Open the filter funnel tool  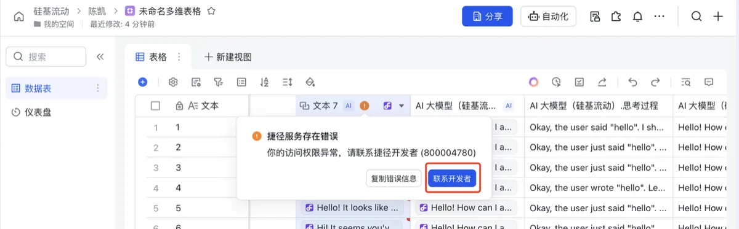pos(218,82)
